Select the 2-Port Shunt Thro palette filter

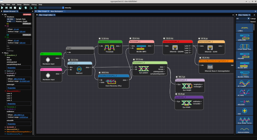click(x=244, y=46)
